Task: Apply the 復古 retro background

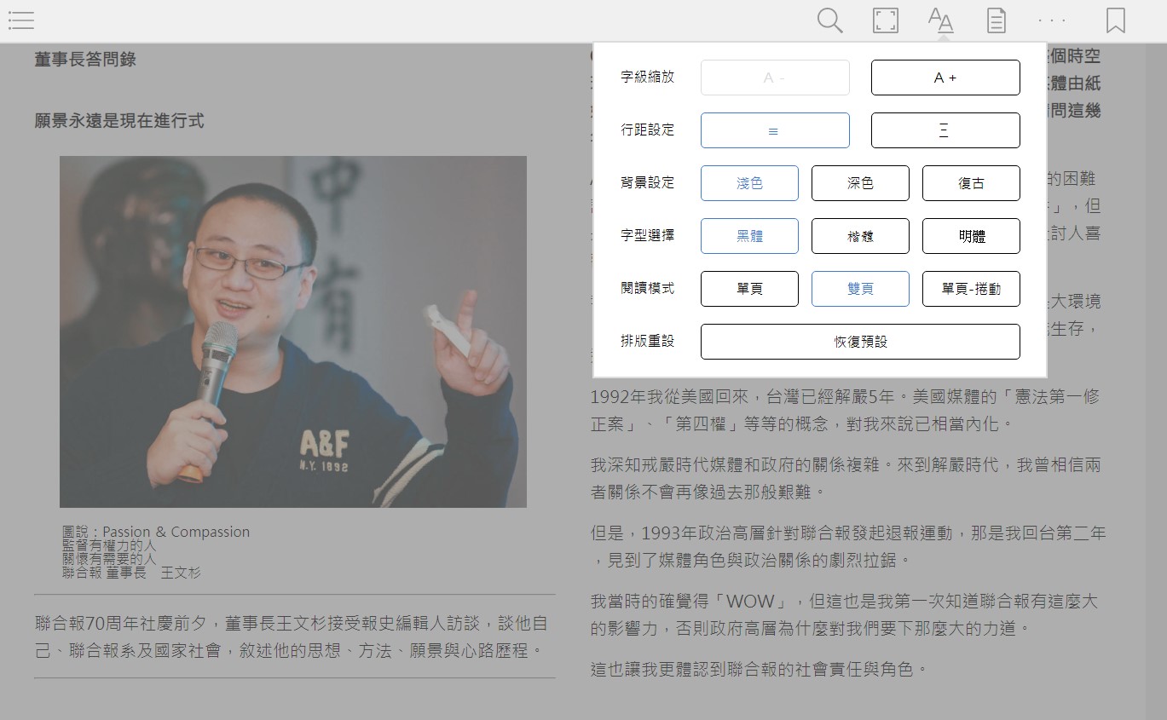Action: (x=971, y=183)
